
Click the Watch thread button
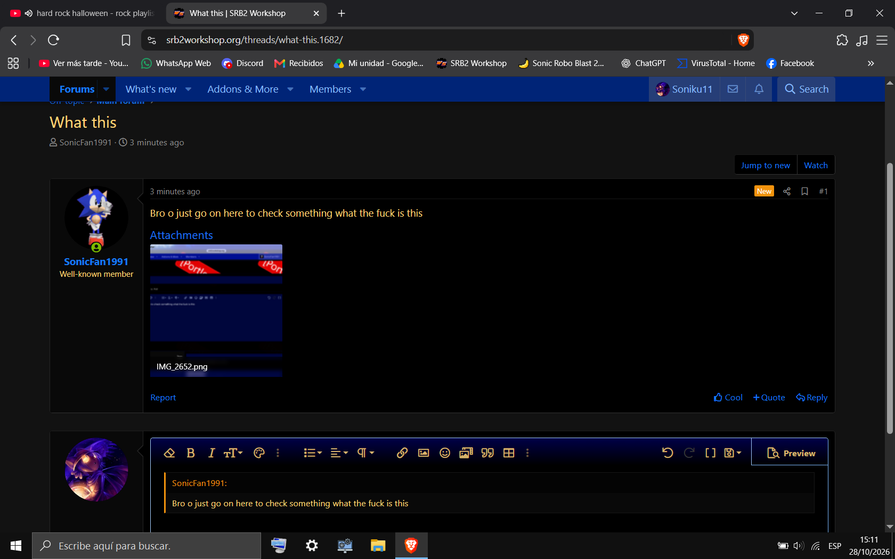pos(816,166)
